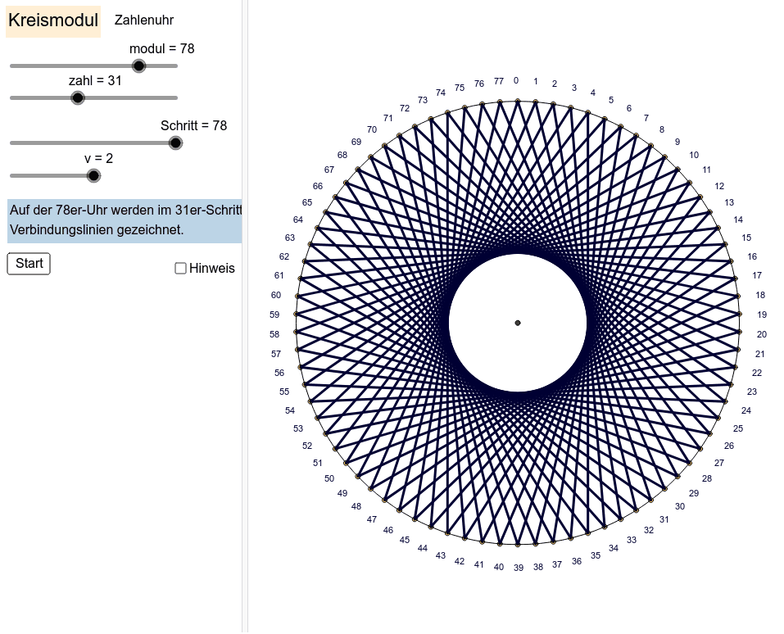784x634 pixels.
Task: Click number 77 on the clock
Action: pos(499,81)
